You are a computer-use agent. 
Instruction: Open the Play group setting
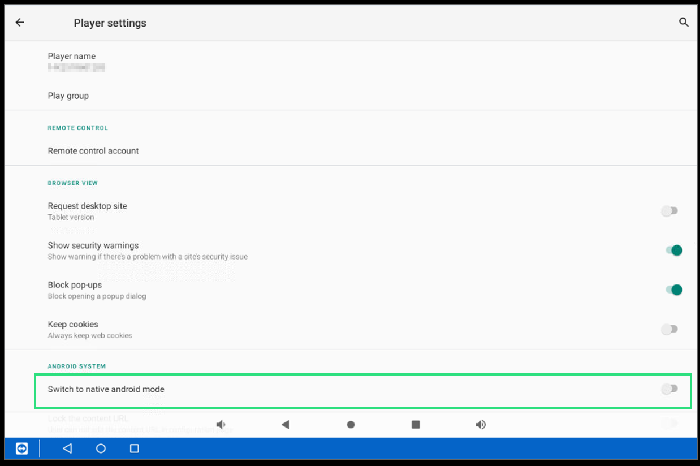pyautogui.click(x=68, y=96)
